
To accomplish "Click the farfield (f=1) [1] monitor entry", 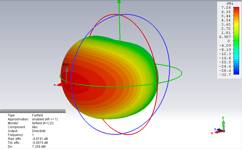I will point(43,123).
